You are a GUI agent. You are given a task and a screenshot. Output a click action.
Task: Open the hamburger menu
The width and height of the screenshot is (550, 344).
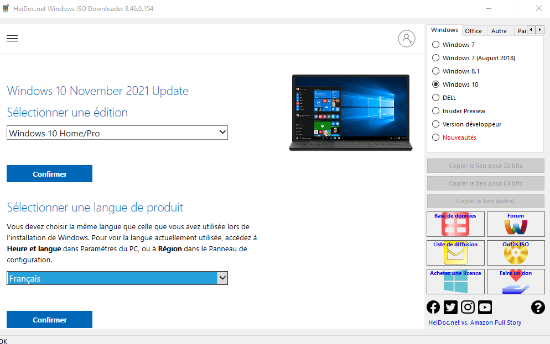point(12,39)
